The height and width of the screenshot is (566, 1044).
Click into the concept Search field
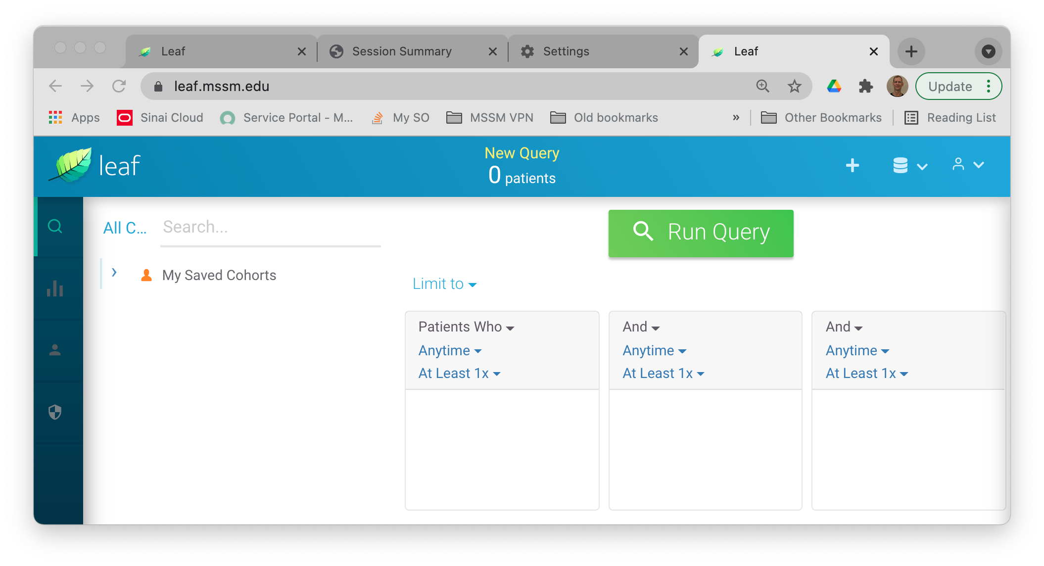pos(270,227)
